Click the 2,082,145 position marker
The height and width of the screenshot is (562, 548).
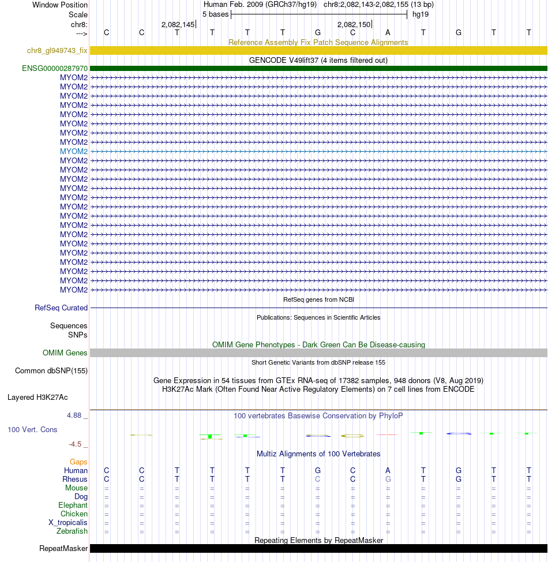point(178,24)
